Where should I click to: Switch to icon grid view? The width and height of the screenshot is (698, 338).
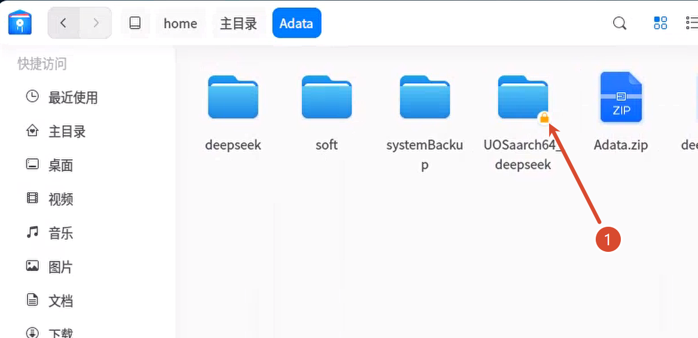(660, 23)
